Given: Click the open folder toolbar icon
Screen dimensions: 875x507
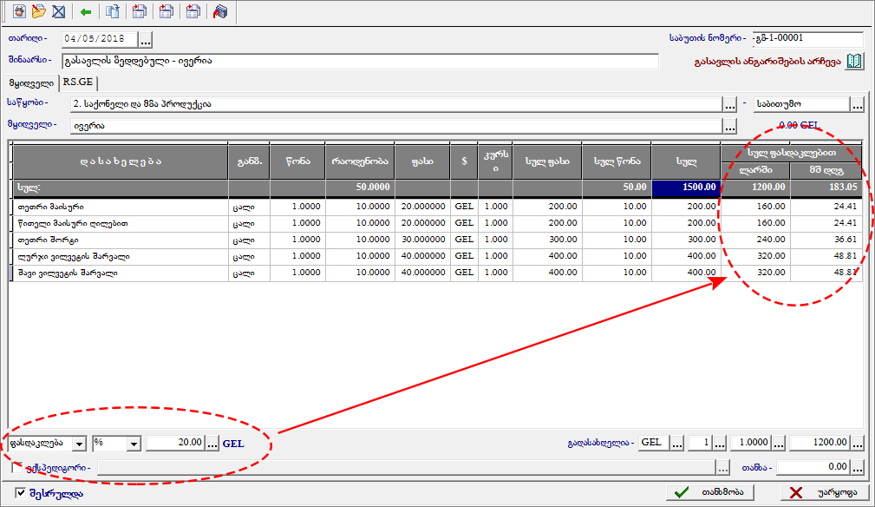Looking at the screenshot, I should point(38,12).
